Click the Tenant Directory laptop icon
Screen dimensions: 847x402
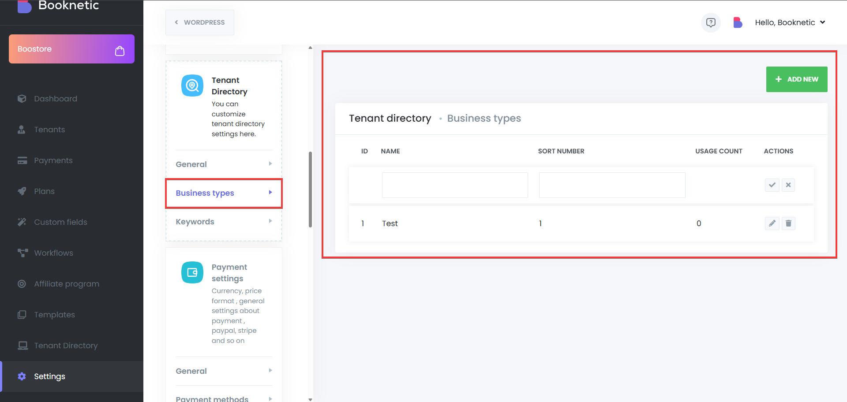[22, 346]
